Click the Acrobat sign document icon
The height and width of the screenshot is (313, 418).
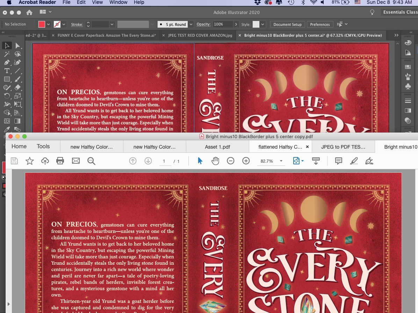(x=369, y=161)
